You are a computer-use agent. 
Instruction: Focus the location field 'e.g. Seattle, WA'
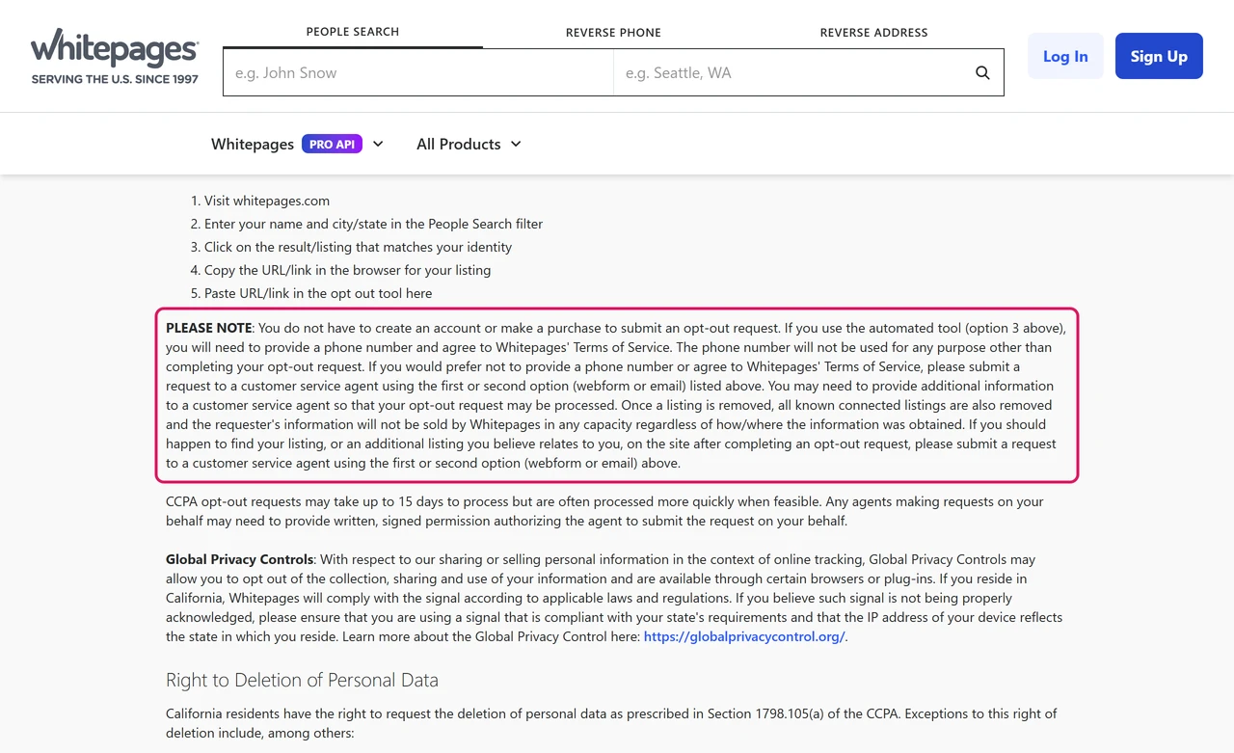click(789, 72)
